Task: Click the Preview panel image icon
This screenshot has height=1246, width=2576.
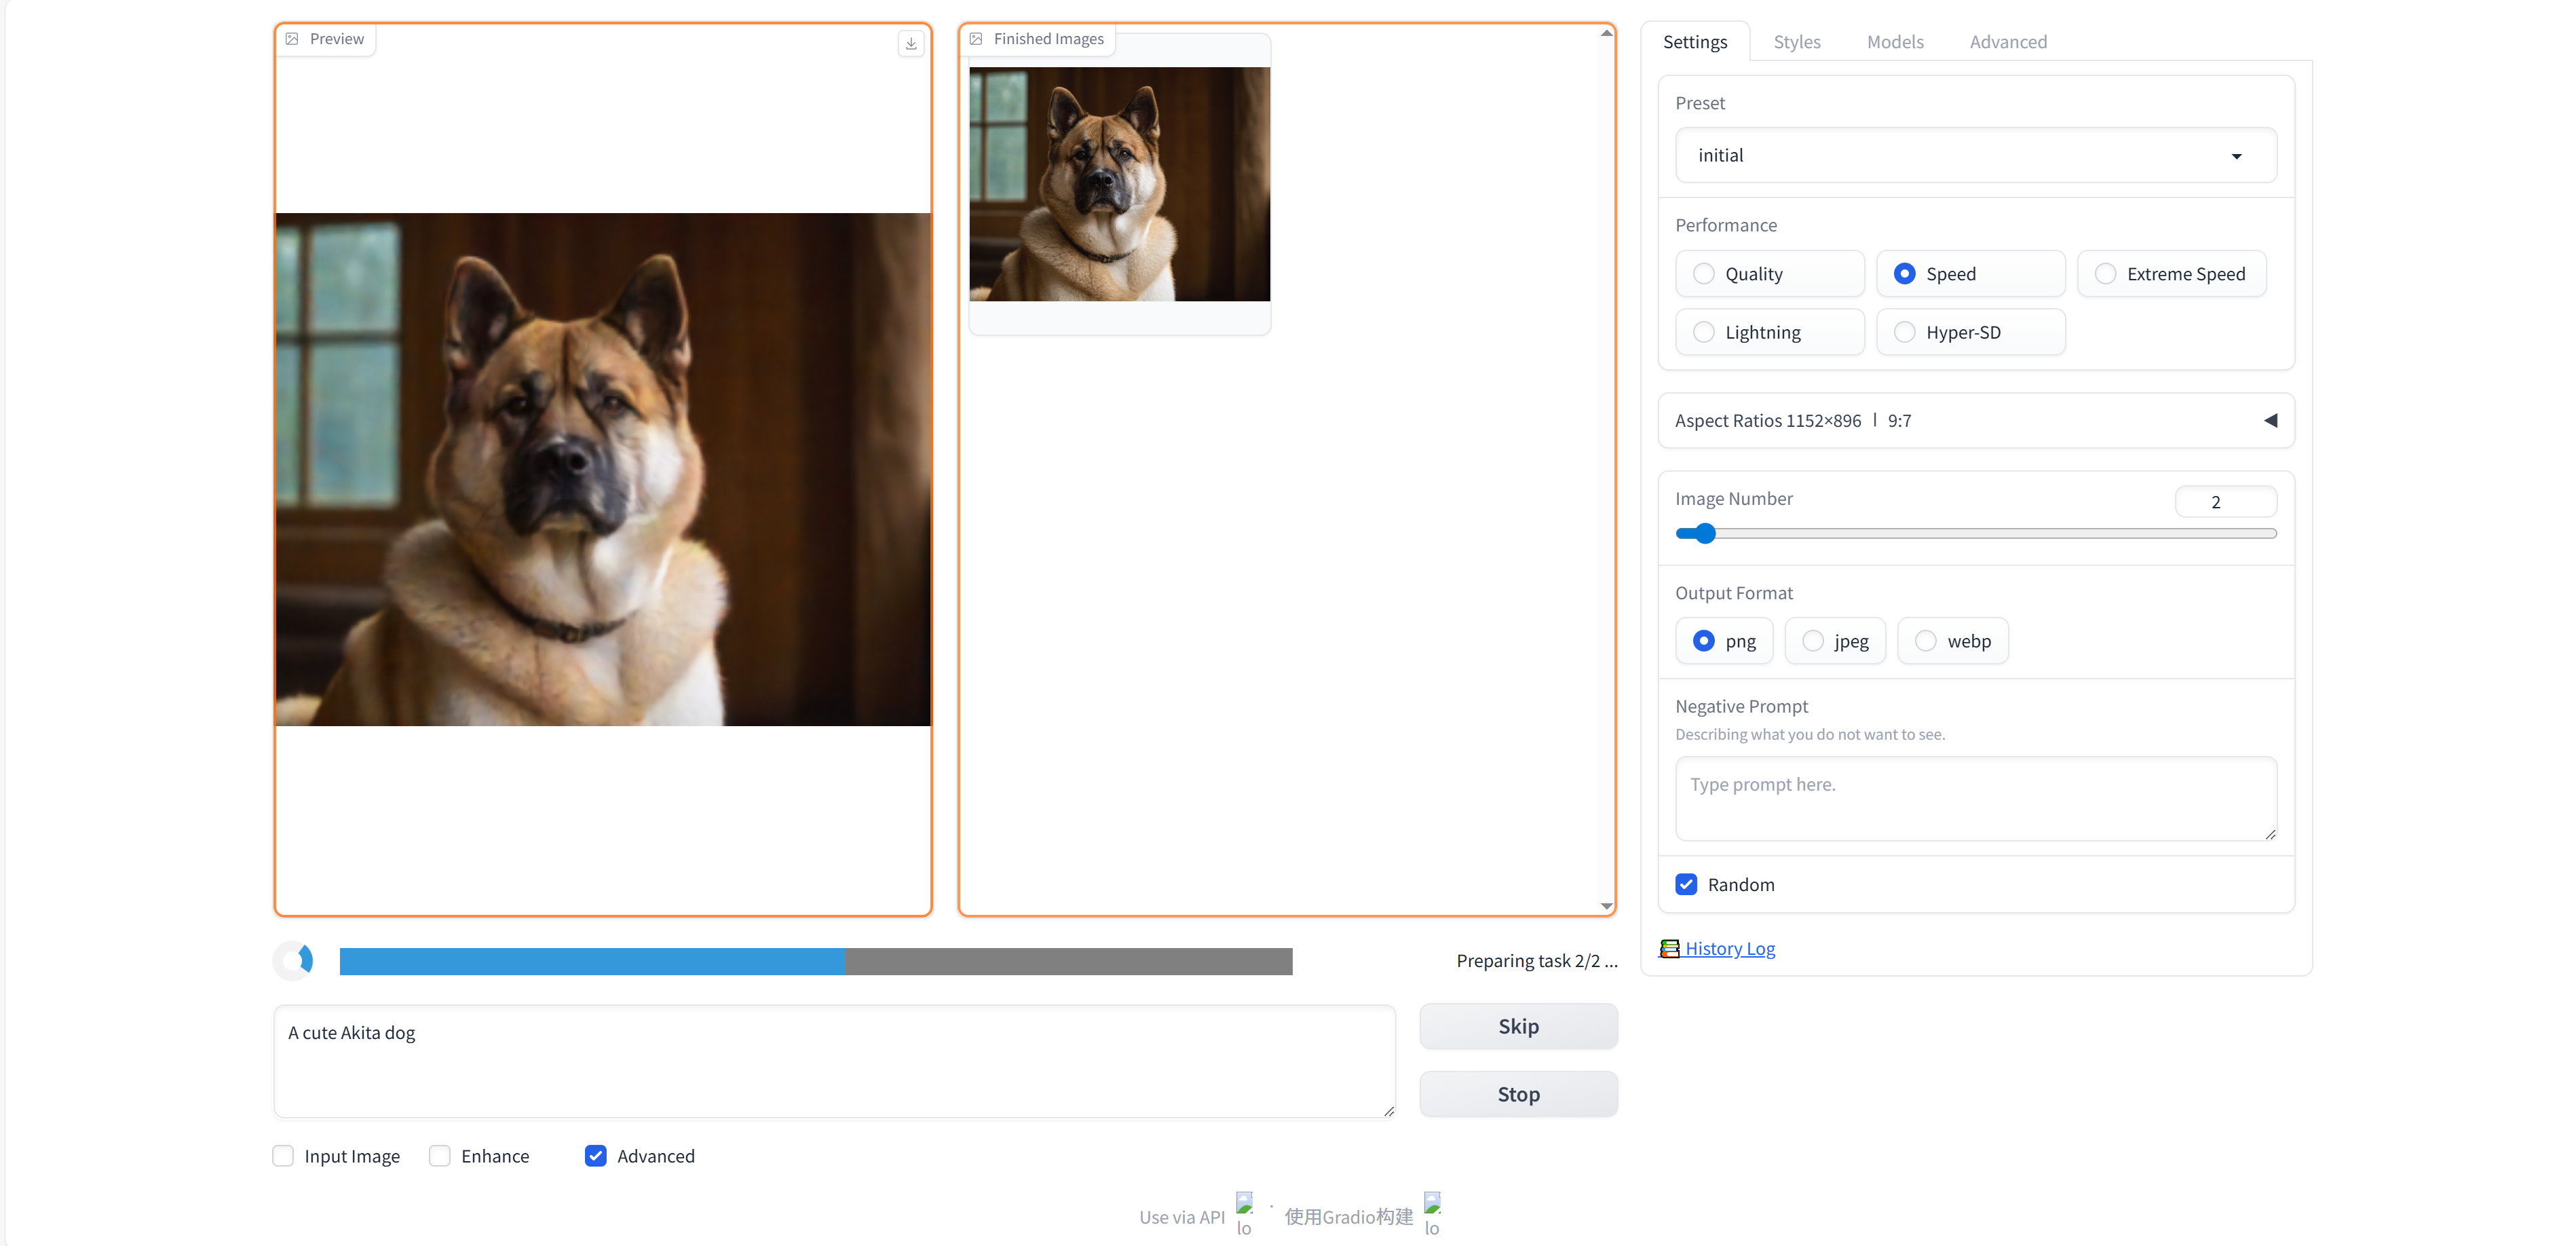Action: click(292, 39)
